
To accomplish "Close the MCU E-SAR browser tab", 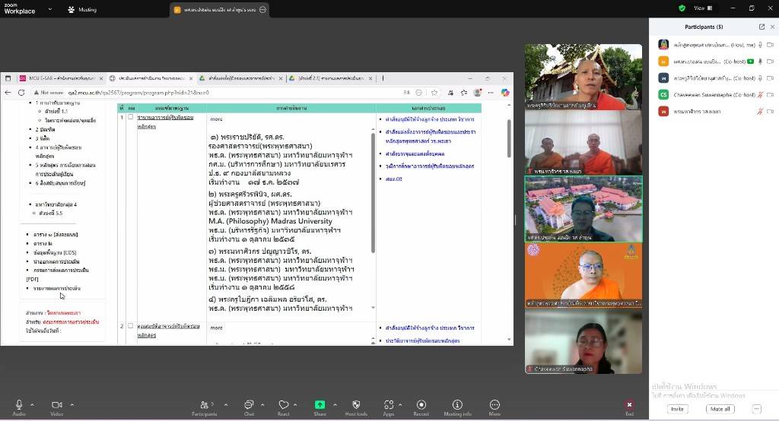I will pos(101,78).
